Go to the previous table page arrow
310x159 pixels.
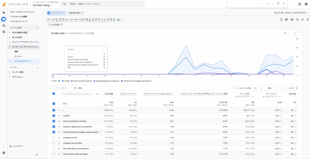(x=284, y=88)
